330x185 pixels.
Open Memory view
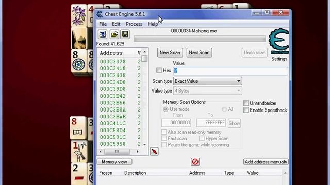114,162
